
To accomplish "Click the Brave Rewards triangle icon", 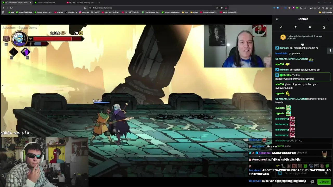I will click(x=226, y=8).
